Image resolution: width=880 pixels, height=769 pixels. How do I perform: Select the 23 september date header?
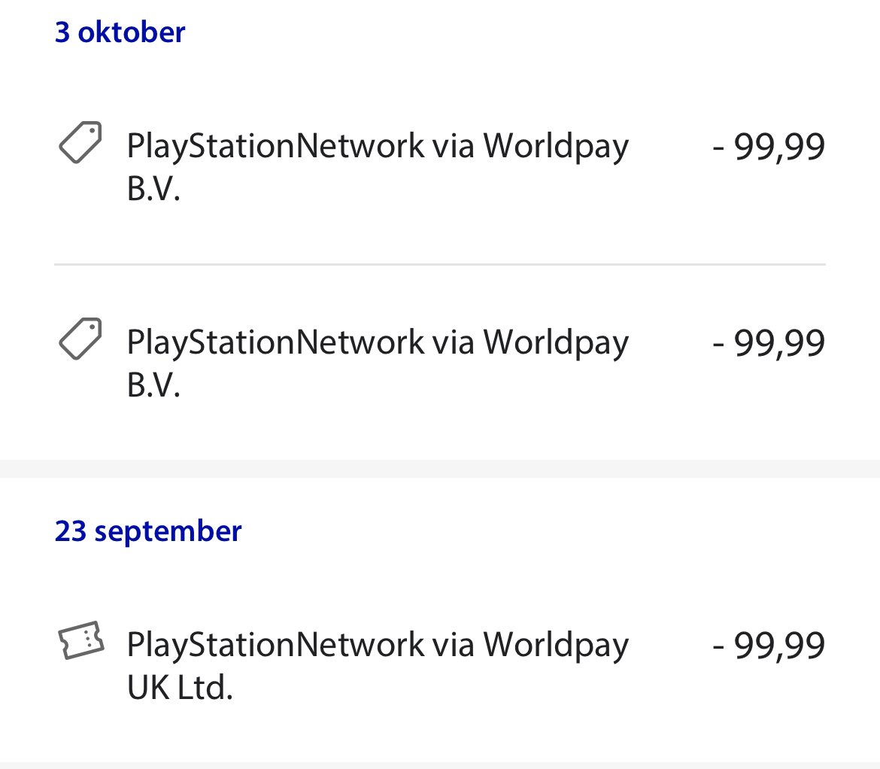pyautogui.click(x=148, y=531)
